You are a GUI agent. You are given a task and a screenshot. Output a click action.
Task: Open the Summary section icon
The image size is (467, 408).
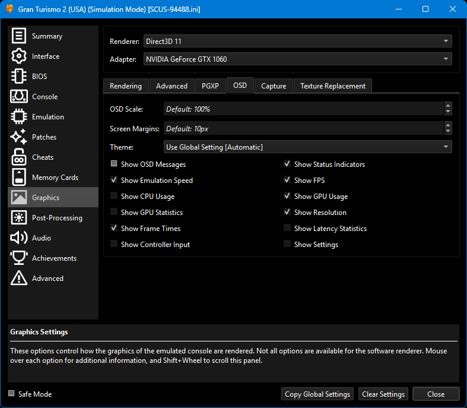point(19,36)
